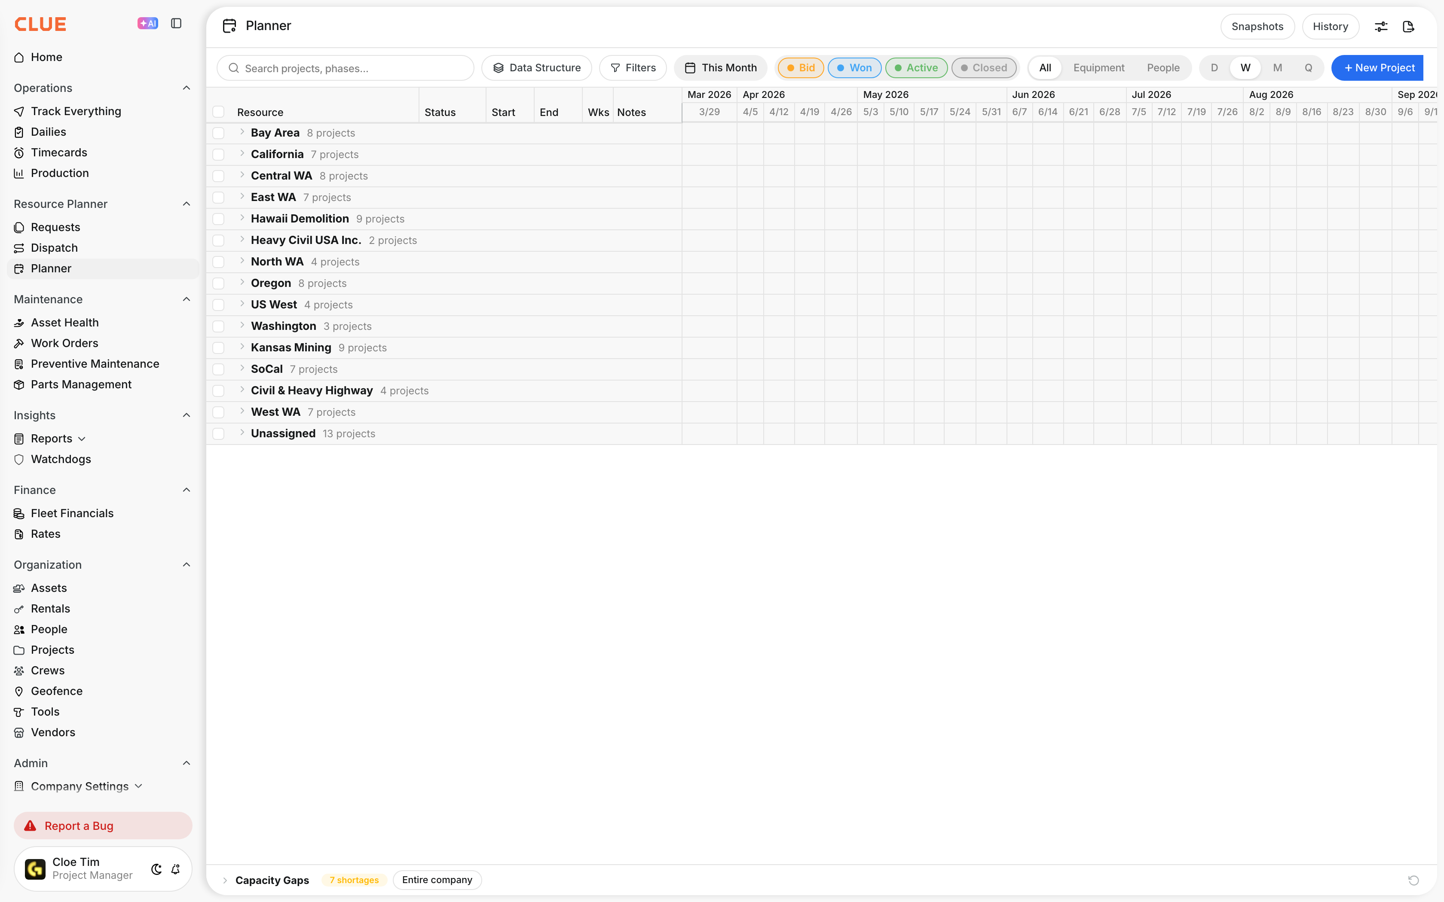Select the Q quarterly timescale
1444x902 pixels.
click(1308, 68)
